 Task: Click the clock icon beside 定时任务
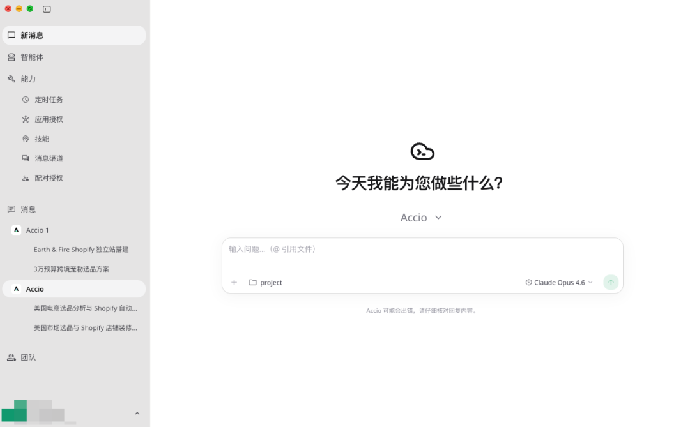26,100
